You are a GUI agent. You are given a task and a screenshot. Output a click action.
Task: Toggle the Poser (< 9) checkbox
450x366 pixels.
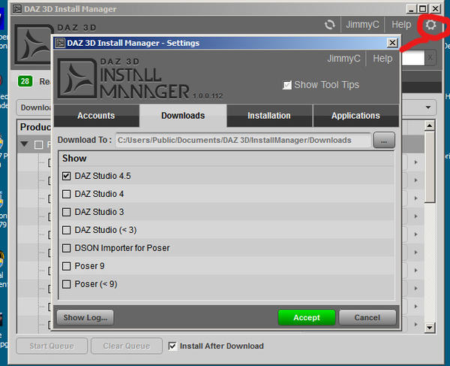pos(66,284)
